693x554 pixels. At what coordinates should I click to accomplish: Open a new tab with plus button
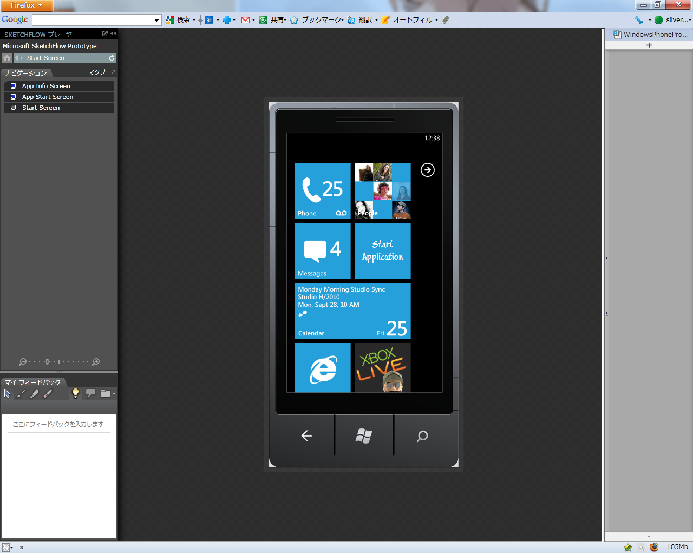click(x=649, y=45)
